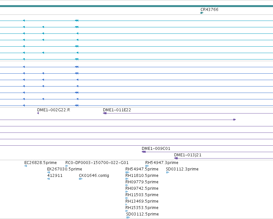
Task: Select the RC0-DP0003-150700-022-G01 arrow glyph
Action: [x=67, y=166]
